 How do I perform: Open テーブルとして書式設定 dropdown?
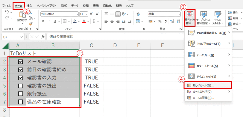[x=203, y=18]
